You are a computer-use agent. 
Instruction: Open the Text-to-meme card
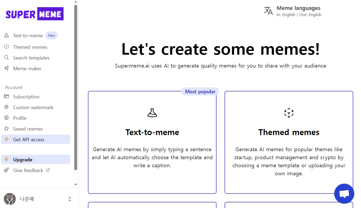tap(152, 142)
